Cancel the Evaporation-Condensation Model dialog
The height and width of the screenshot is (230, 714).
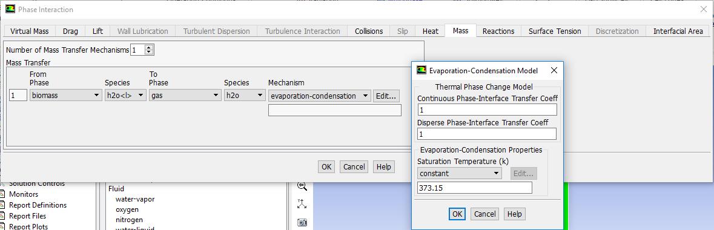point(484,214)
